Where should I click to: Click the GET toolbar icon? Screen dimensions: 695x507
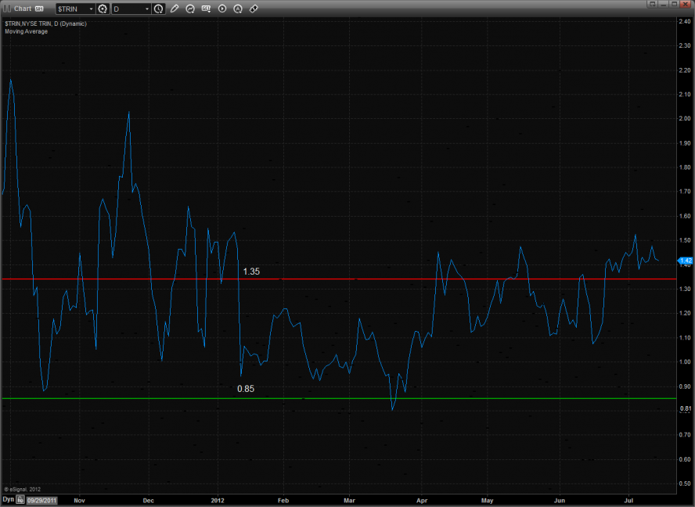click(x=206, y=9)
